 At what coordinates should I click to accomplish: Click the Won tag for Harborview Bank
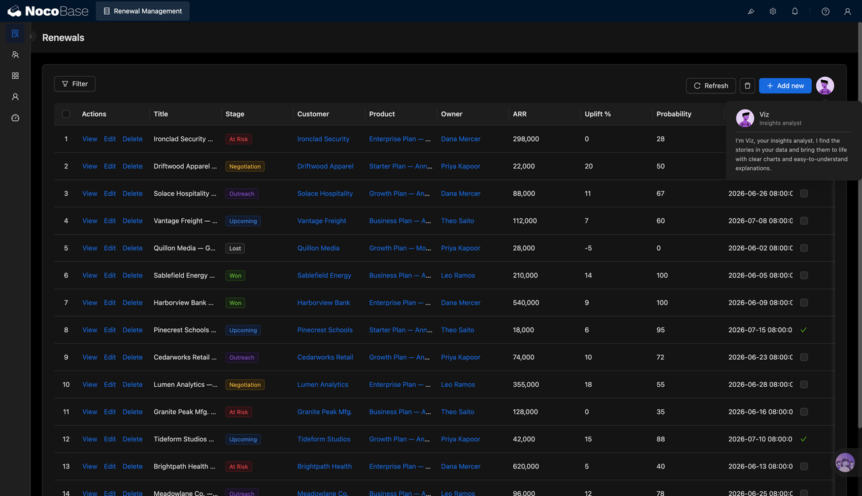tap(235, 303)
